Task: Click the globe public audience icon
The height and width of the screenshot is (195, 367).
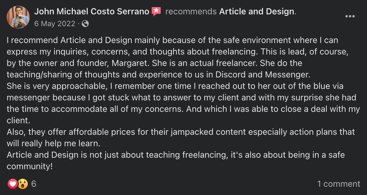Action: 85,24
